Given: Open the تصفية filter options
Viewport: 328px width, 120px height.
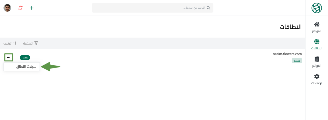Looking at the screenshot, I should point(30,43).
